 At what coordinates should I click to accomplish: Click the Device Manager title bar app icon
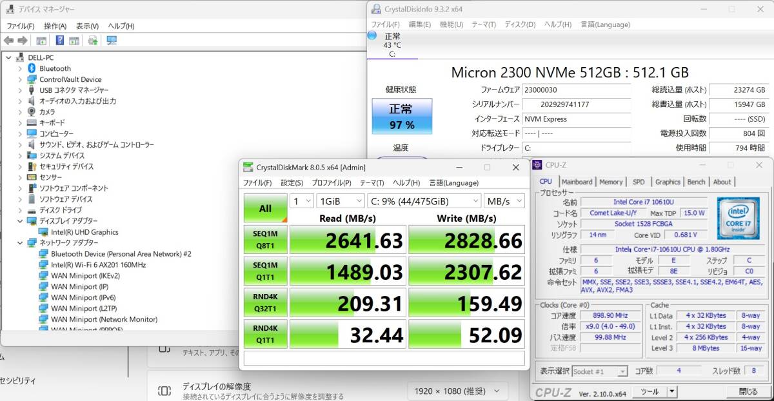click(x=10, y=9)
